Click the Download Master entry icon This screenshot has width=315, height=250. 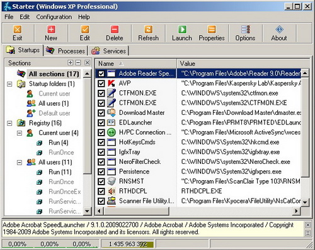point(112,112)
